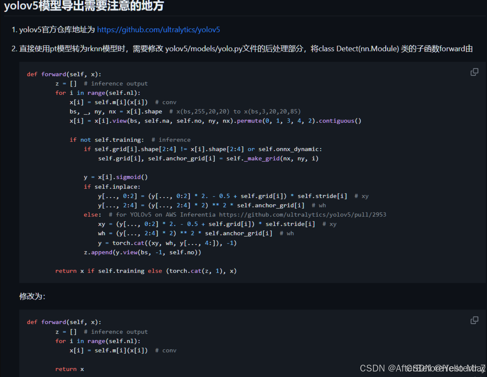Copy the first forward function code block
487x377 pixels.
(x=474, y=72)
